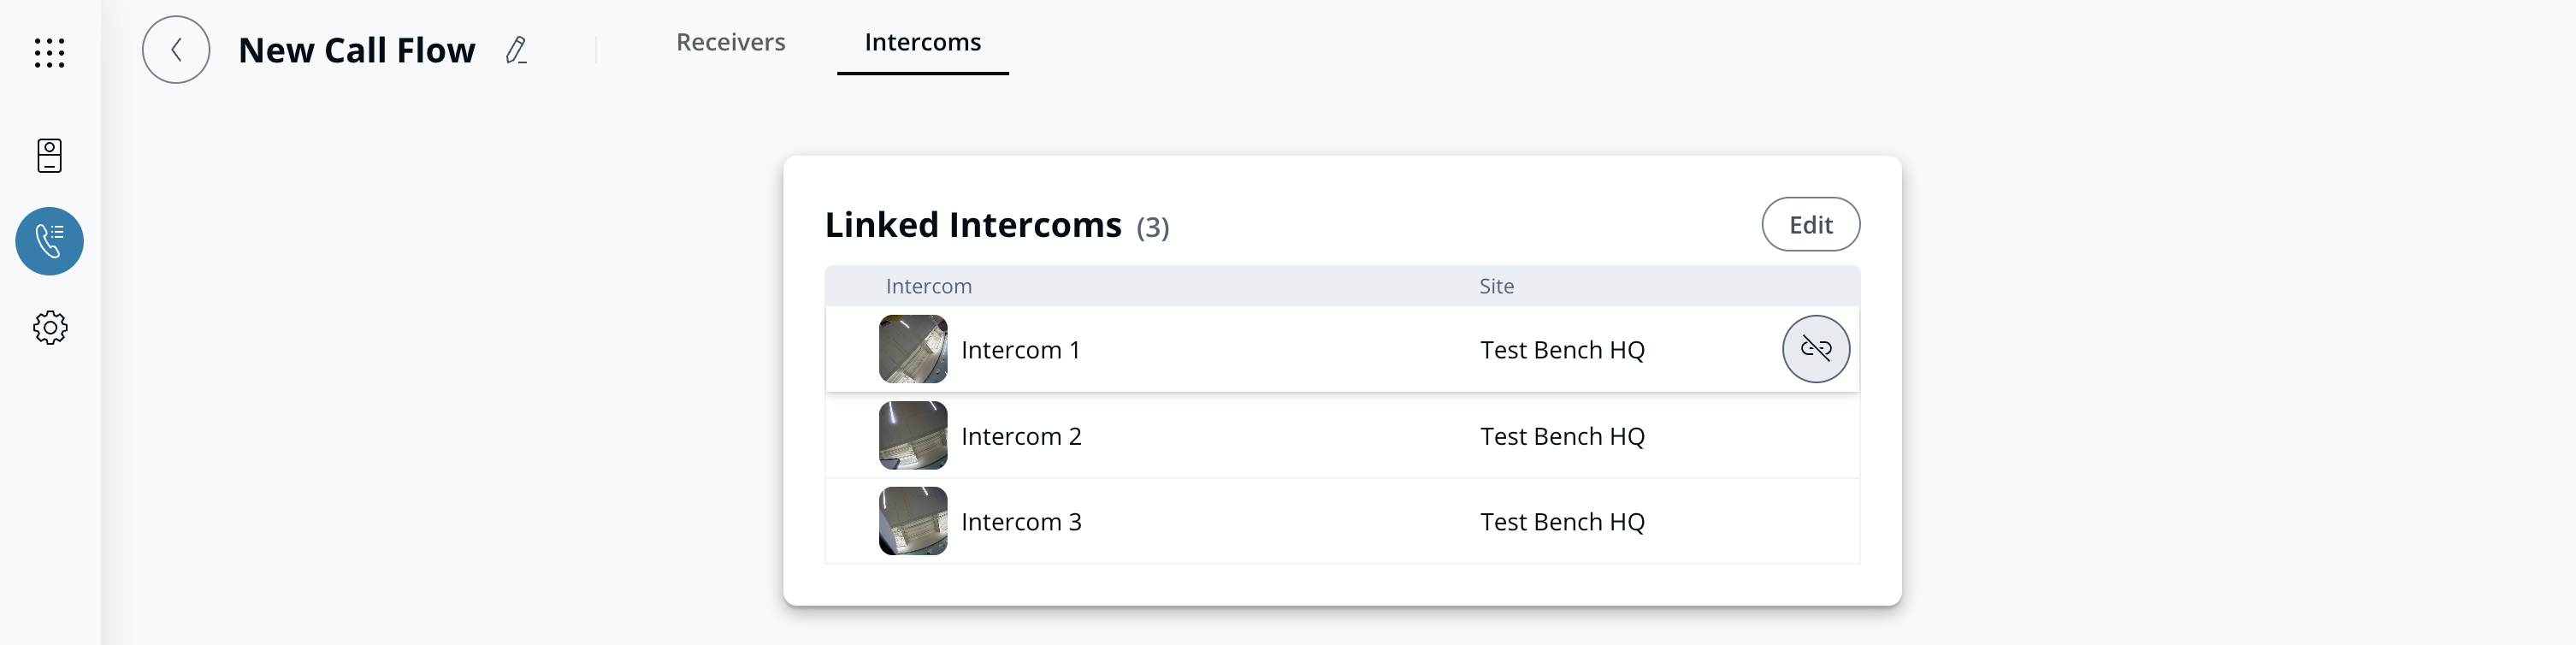Open Intercom 1 camera thumbnail
The width and height of the screenshot is (2576, 645).
[x=912, y=349]
